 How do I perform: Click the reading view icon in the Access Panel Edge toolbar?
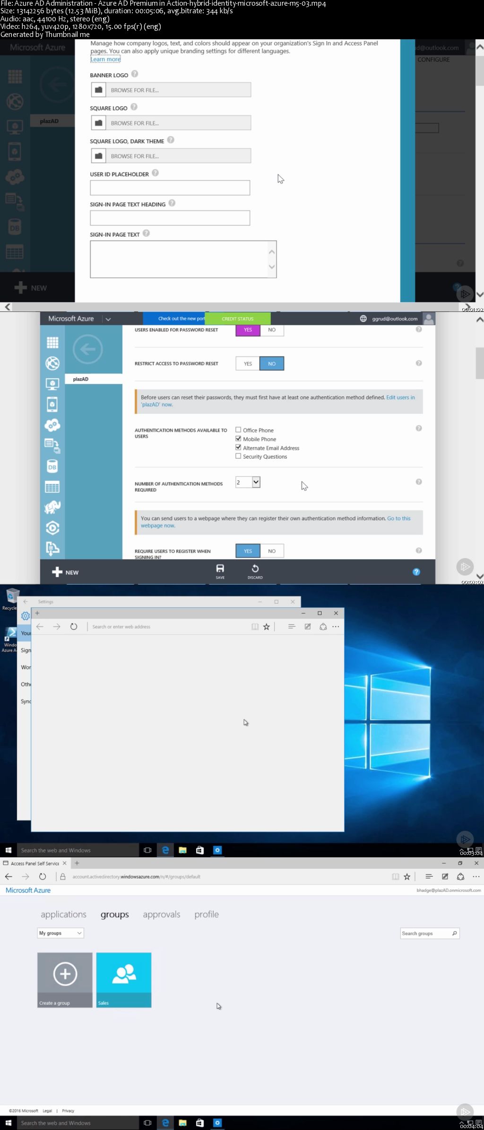[396, 877]
